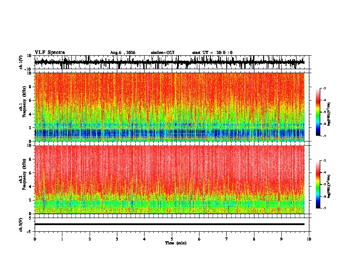Select the "Aug.6 , 2026" date label

pyautogui.click(x=123, y=53)
